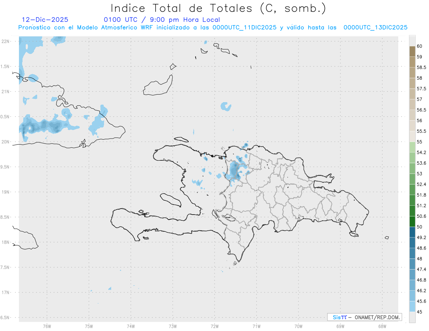This screenshot has width=429, height=331.
Task: Click the colorbar value '51.8'
Action: [421, 195]
